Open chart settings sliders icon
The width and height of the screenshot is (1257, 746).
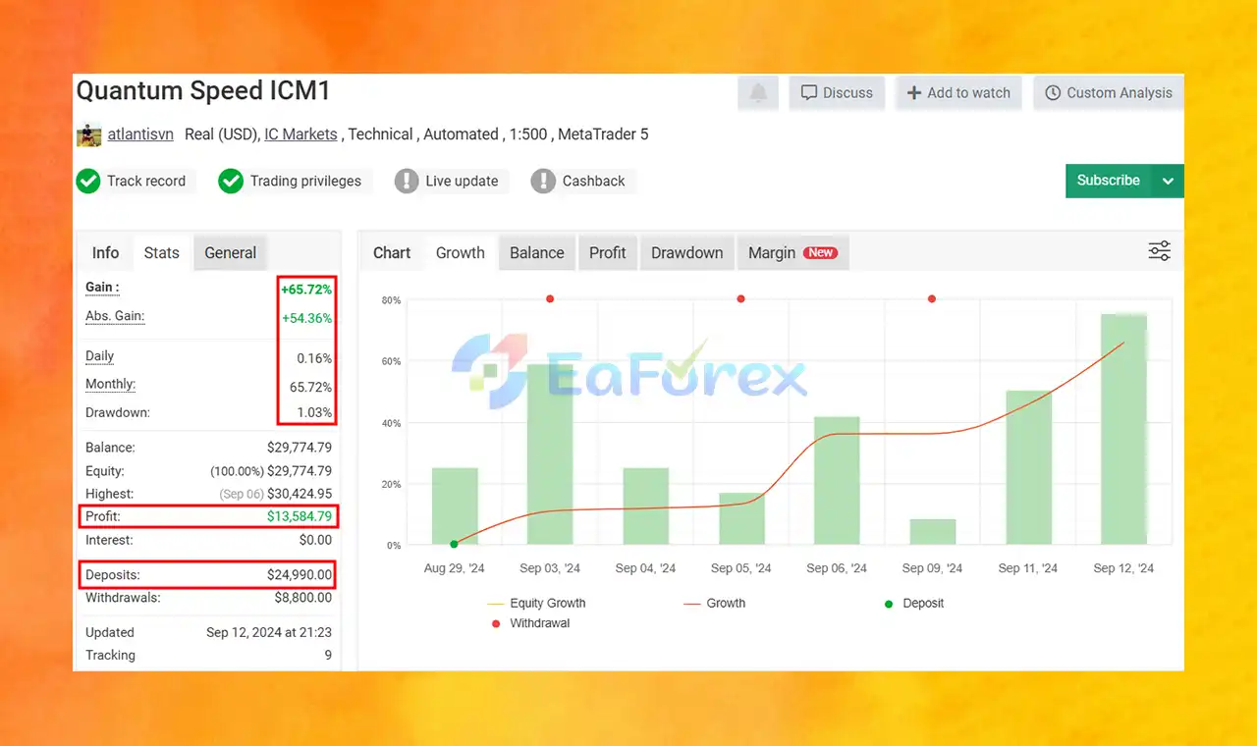(x=1160, y=251)
